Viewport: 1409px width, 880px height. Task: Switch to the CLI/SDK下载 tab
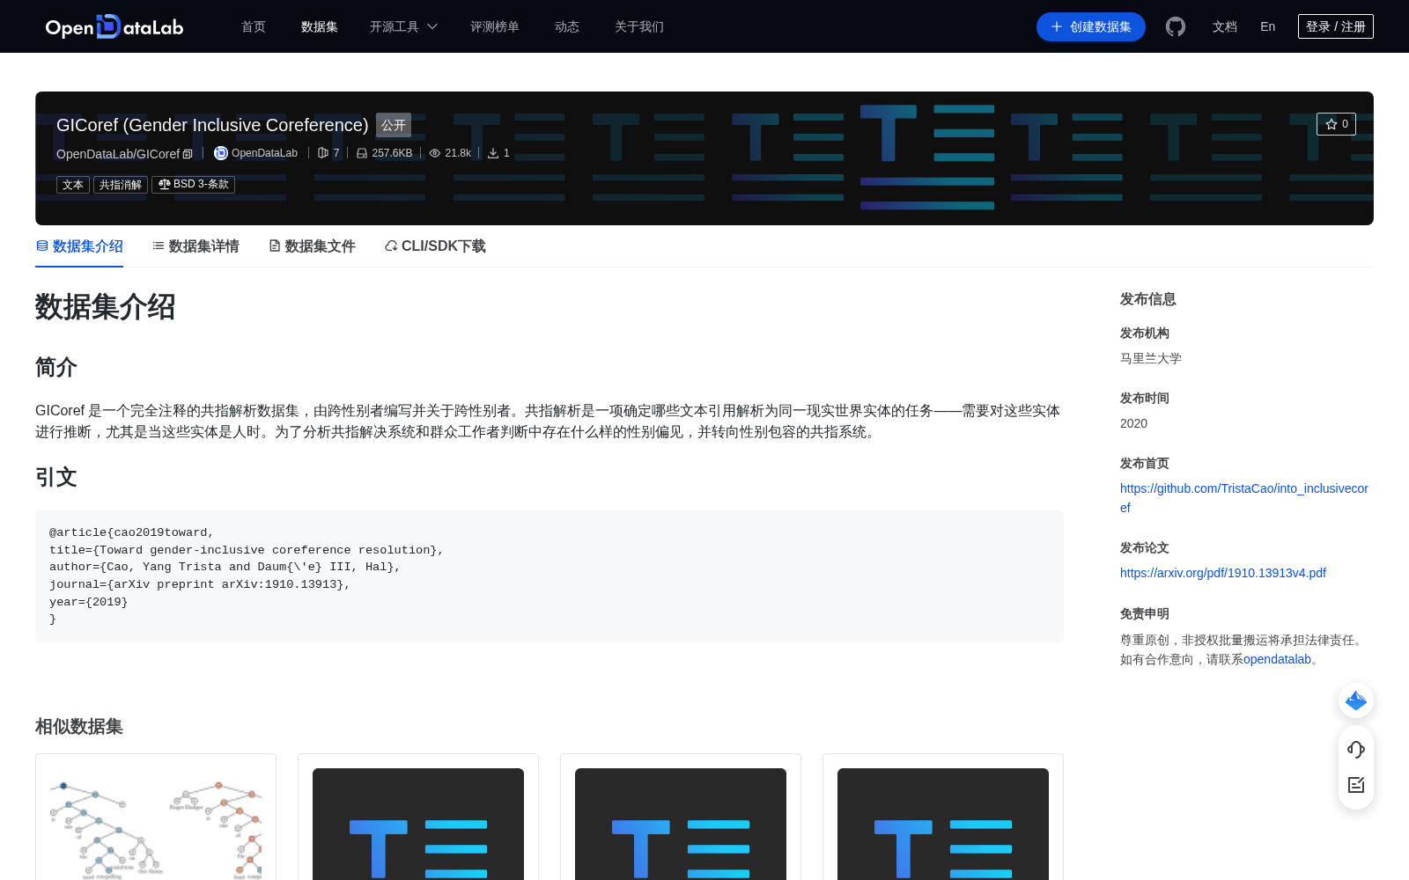435,246
